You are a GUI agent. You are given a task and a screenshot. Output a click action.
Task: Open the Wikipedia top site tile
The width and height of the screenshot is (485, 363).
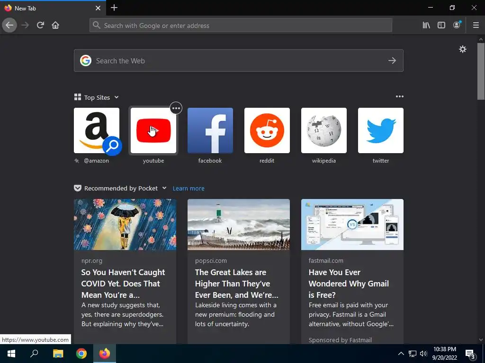[x=324, y=130]
